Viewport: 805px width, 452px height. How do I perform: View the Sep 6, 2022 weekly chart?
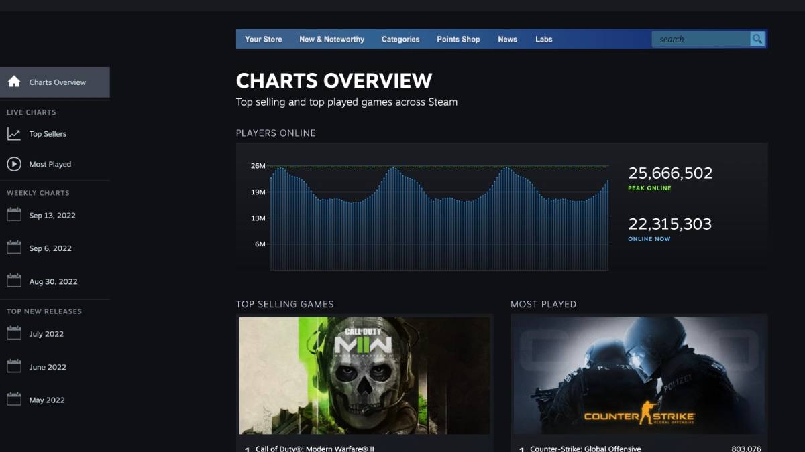pyautogui.click(x=50, y=248)
